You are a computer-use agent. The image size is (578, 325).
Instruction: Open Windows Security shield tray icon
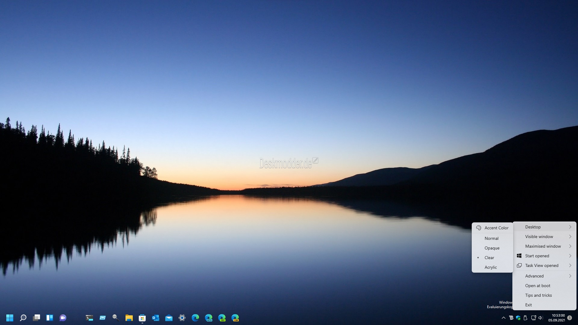(518, 318)
